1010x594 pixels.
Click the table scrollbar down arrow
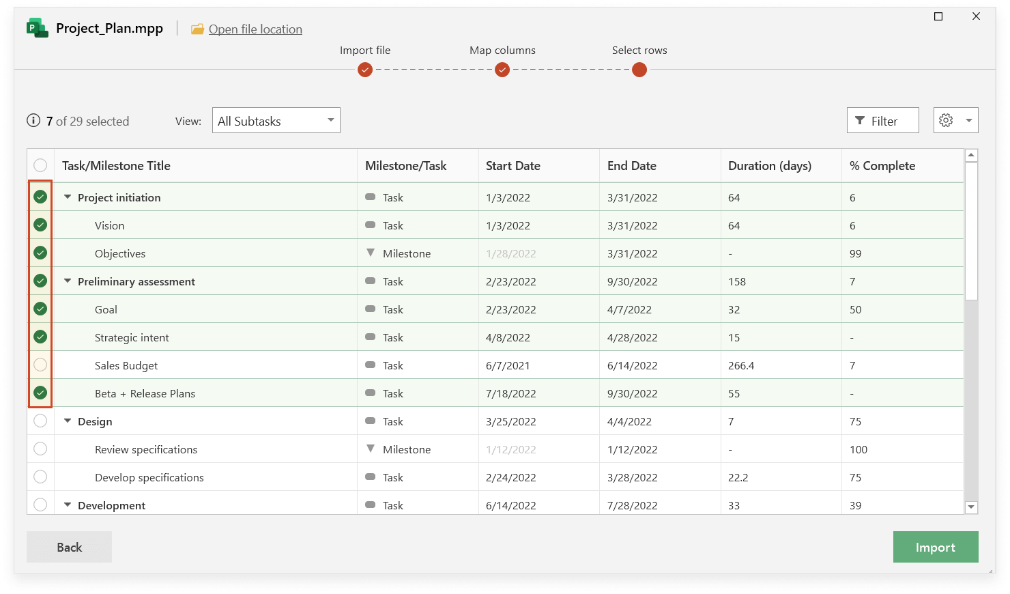click(x=971, y=507)
